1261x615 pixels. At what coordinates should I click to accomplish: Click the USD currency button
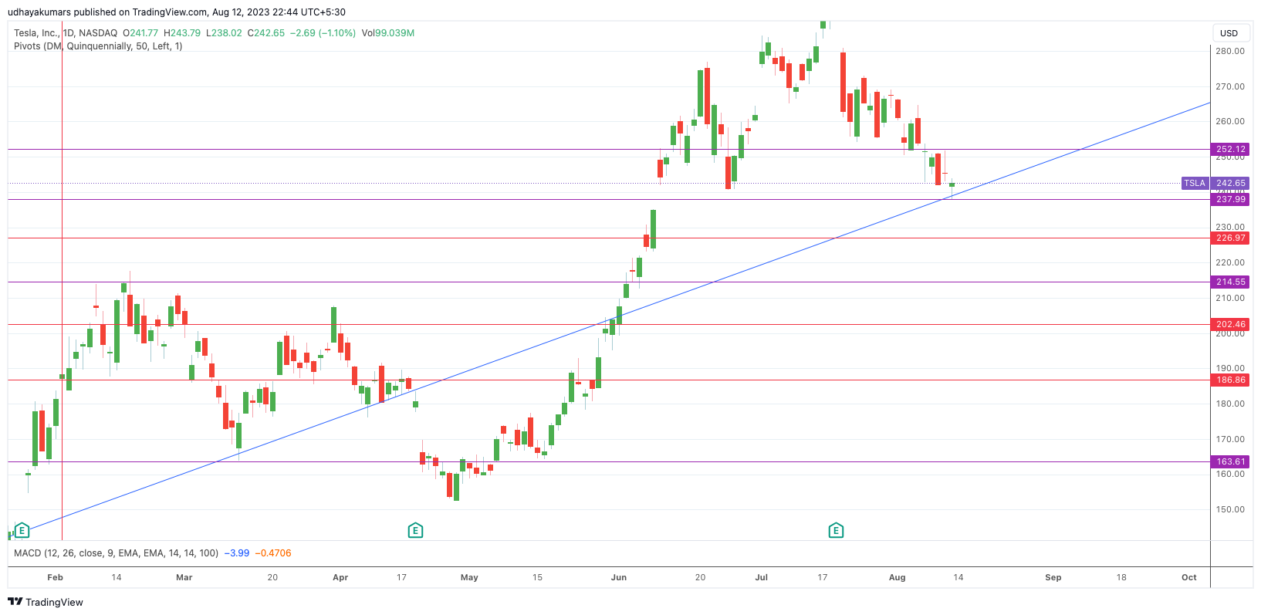click(x=1229, y=33)
